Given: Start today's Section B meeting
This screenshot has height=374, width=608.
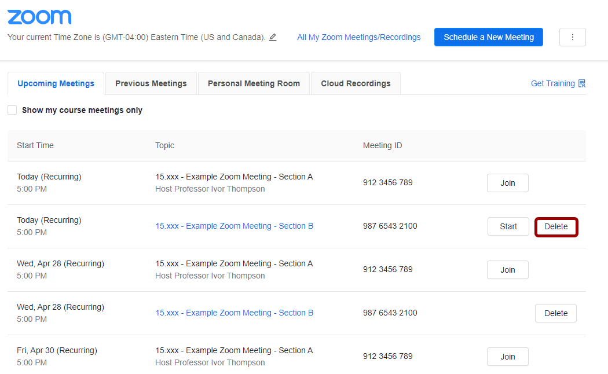Looking at the screenshot, I should tap(508, 226).
